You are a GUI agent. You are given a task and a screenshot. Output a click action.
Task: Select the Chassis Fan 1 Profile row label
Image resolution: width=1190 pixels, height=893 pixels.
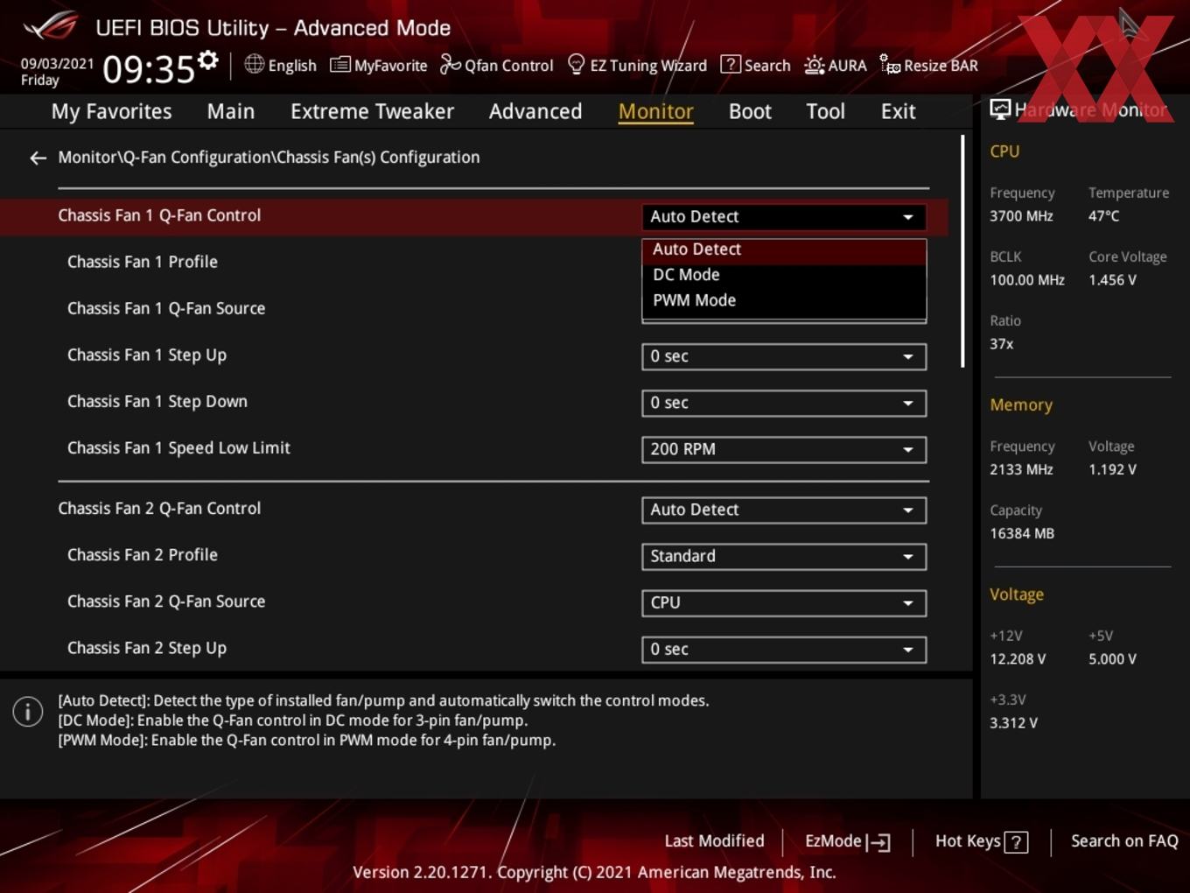tap(143, 262)
